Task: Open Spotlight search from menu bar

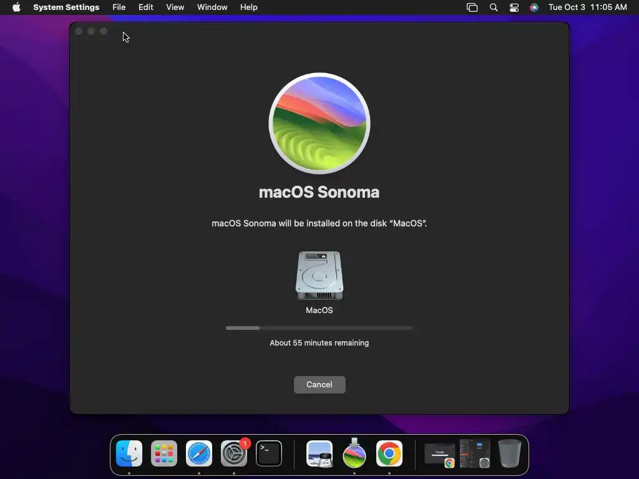Action: point(494,7)
